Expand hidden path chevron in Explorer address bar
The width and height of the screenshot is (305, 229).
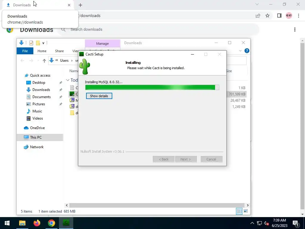pos(57,60)
